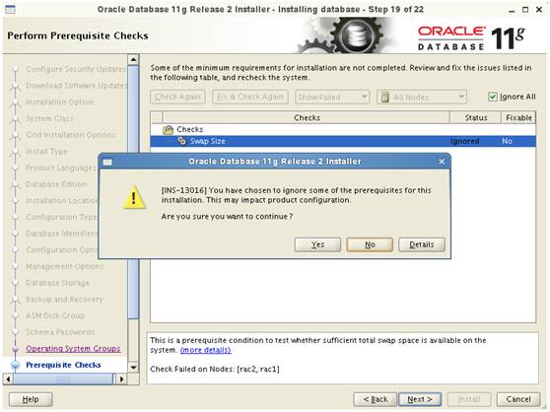Click the Schema Passwords step
This screenshot has width=550, height=412.
tap(60, 332)
